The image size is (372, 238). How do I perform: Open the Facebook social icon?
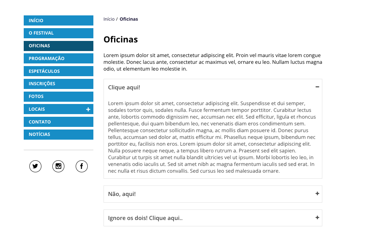82,166
